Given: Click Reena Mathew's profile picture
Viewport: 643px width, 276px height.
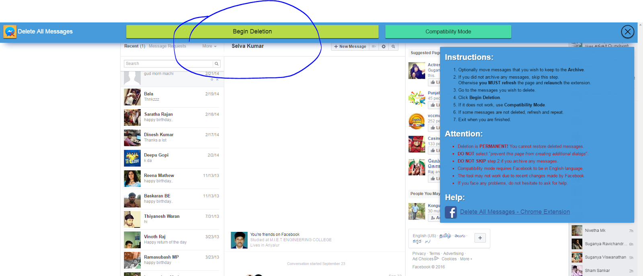Looking at the screenshot, I should (132, 179).
